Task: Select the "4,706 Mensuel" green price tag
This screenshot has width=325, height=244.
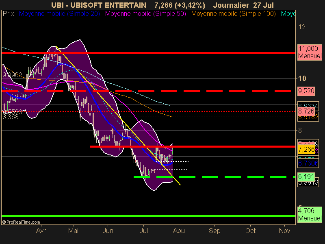Action: (x=310, y=215)
